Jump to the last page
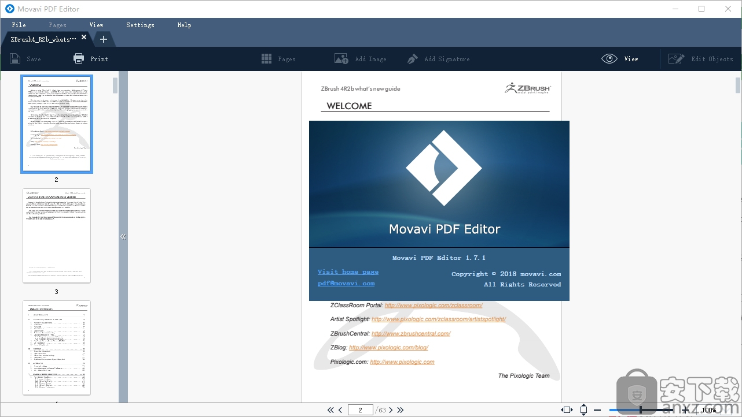 (x=401, y=410)
